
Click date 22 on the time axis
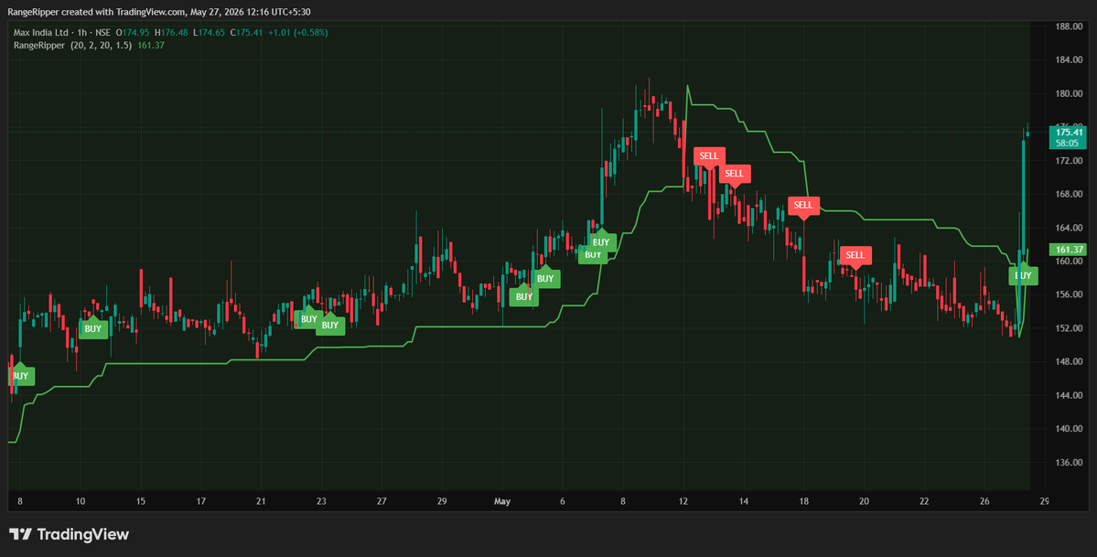pyautogui.click(x=923, y=502)
